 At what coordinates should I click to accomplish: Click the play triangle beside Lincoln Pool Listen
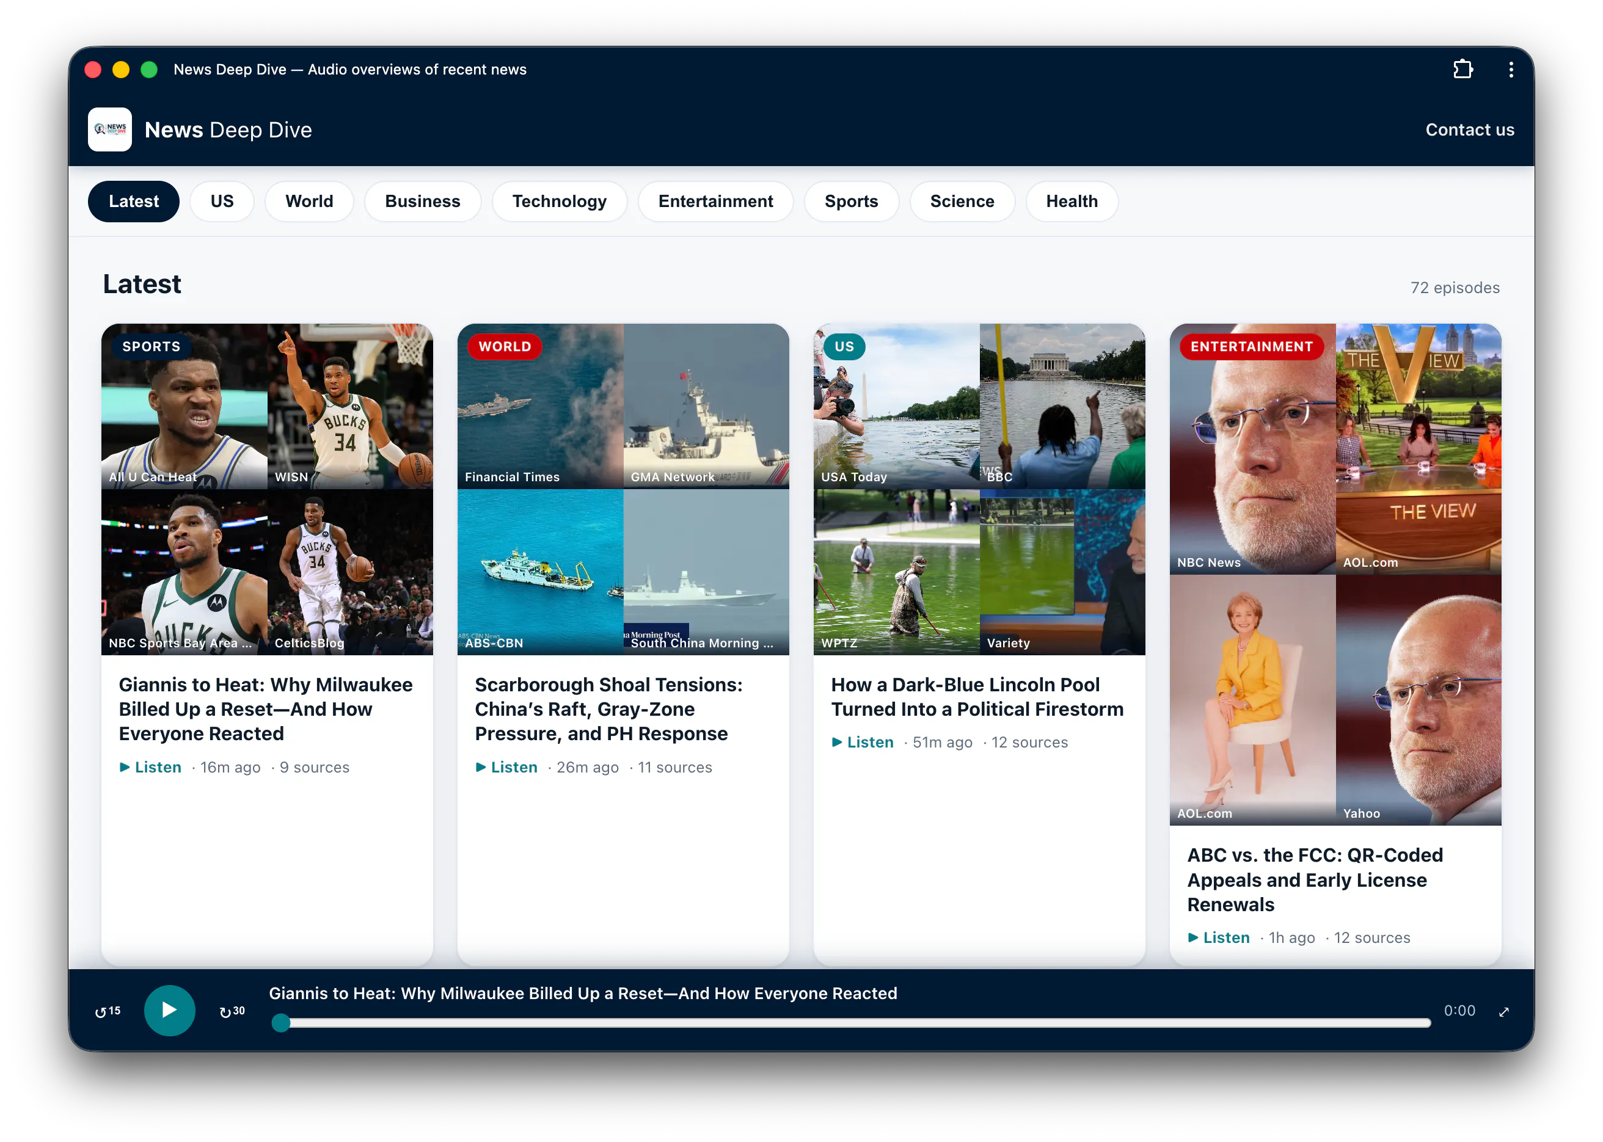tap(837, 743)
